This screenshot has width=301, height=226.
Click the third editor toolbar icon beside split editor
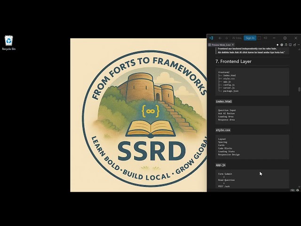click(286, 45)
